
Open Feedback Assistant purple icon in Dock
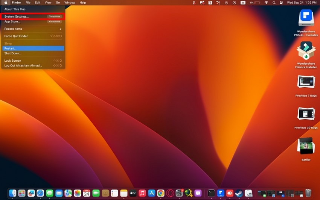(198, 193)
